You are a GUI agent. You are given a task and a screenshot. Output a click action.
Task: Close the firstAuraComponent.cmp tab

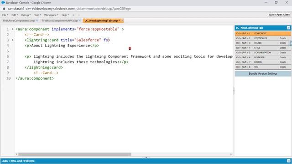(37, 20)
